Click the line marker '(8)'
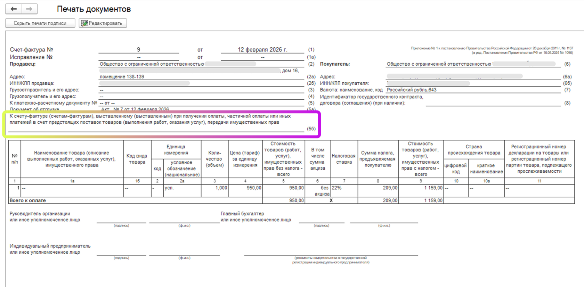The height and width of the screenshot is (287, 584). pyautogui.click(x=567, y=103)
